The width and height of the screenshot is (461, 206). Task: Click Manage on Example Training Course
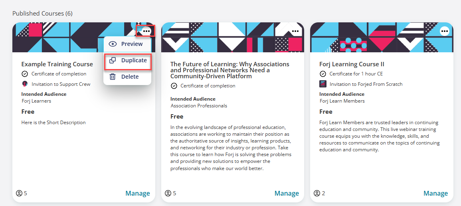[x=138, y=193]
